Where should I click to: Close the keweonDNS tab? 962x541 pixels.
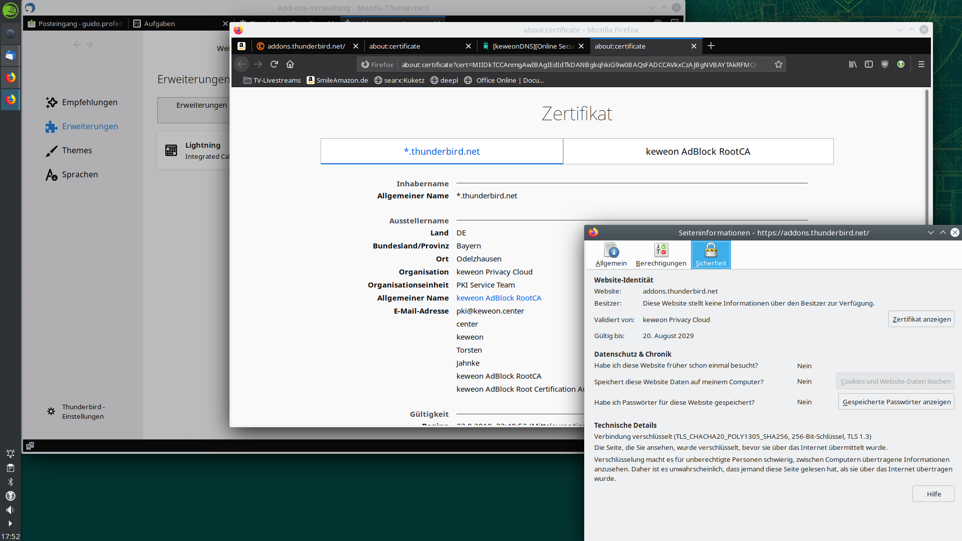click(581, 46)
